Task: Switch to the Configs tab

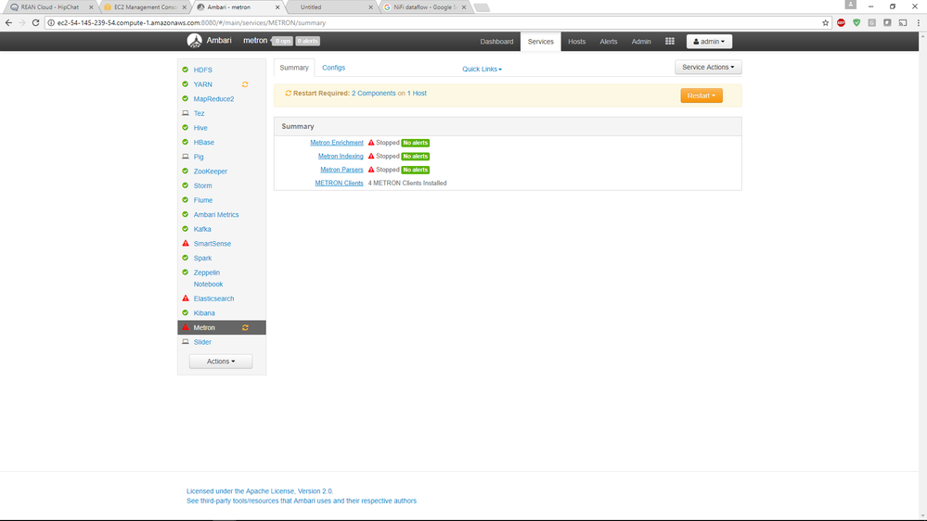Action: click(x=333, y=68)
